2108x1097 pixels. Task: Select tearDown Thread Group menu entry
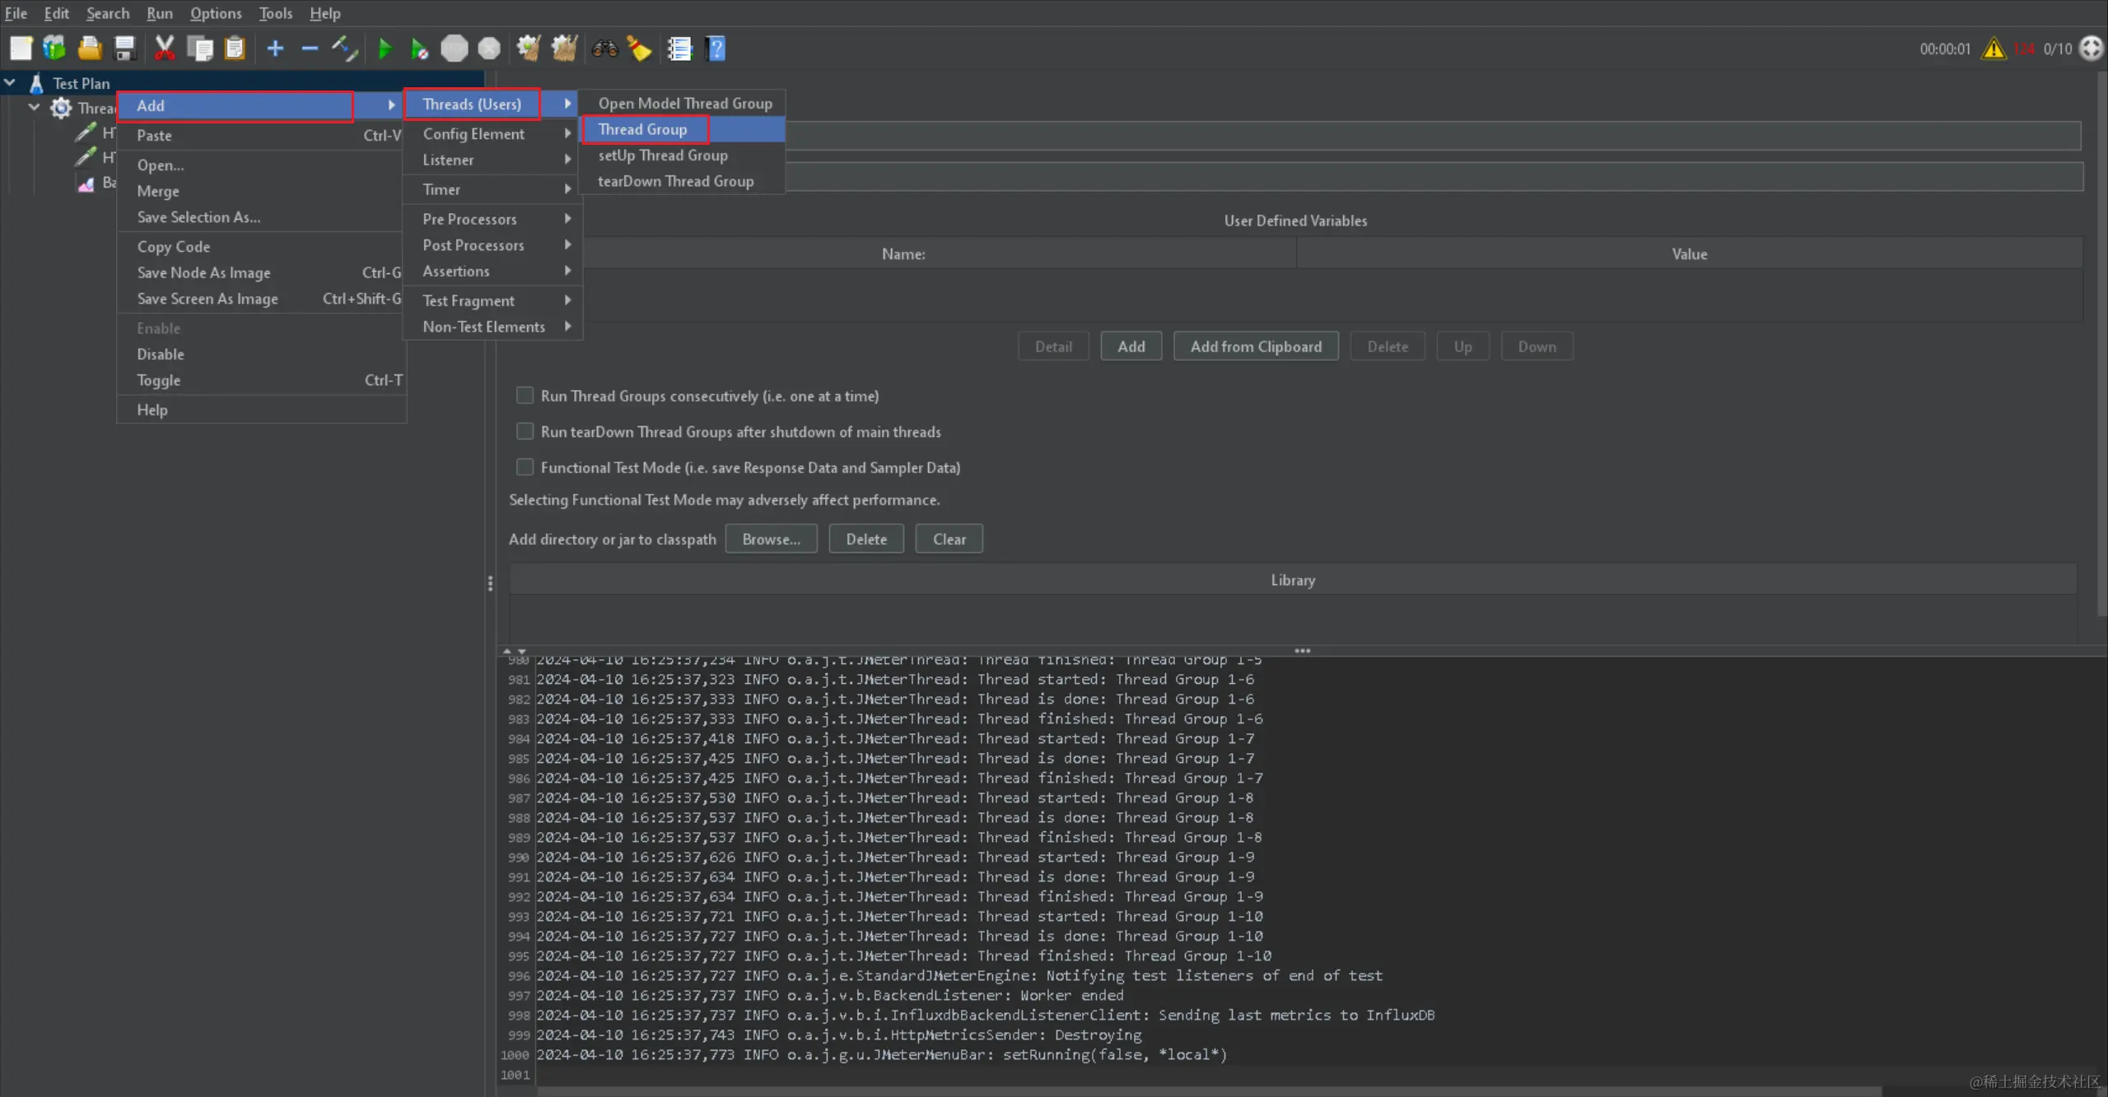click(682, 181)
